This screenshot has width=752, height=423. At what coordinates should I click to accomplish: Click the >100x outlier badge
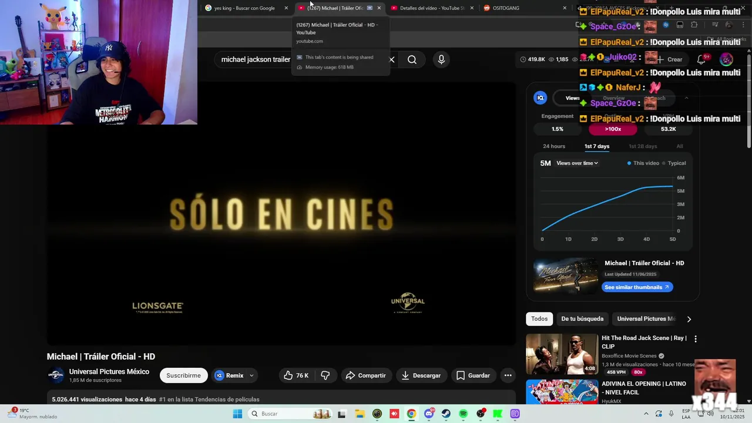coord(613,129)
